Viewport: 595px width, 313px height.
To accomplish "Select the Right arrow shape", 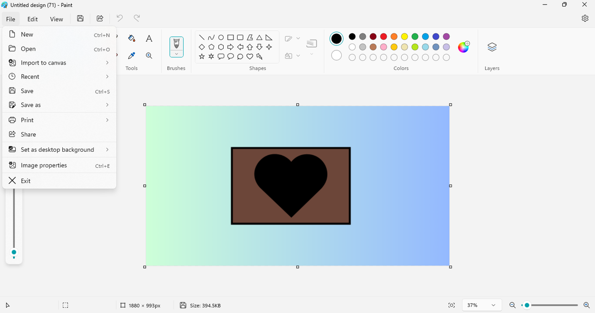I will point(231,47).
